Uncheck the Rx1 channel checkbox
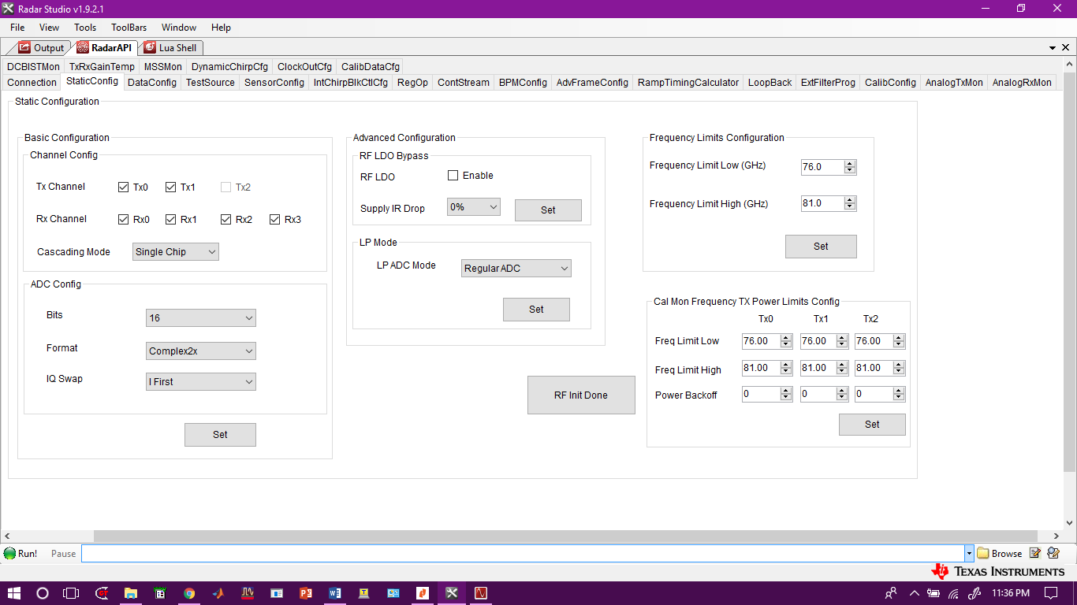Screen dimensions: 1077x605 tap(170, 220)
